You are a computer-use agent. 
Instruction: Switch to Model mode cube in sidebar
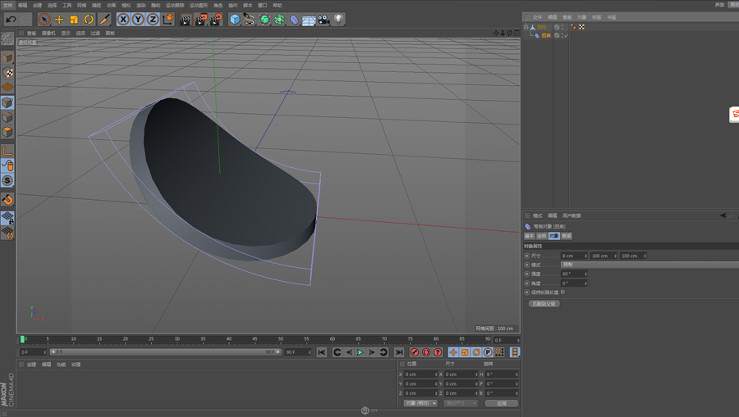[x=7, y=57]
